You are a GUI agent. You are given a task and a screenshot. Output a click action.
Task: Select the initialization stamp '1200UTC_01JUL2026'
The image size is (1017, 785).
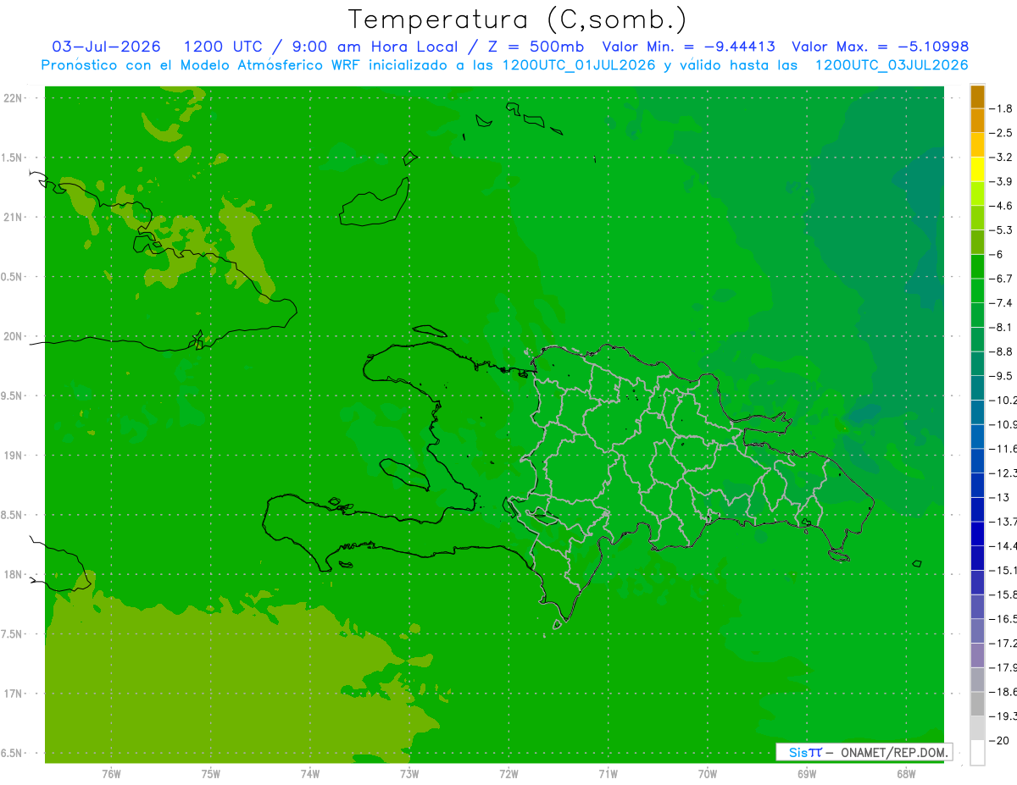pos(579,65)
